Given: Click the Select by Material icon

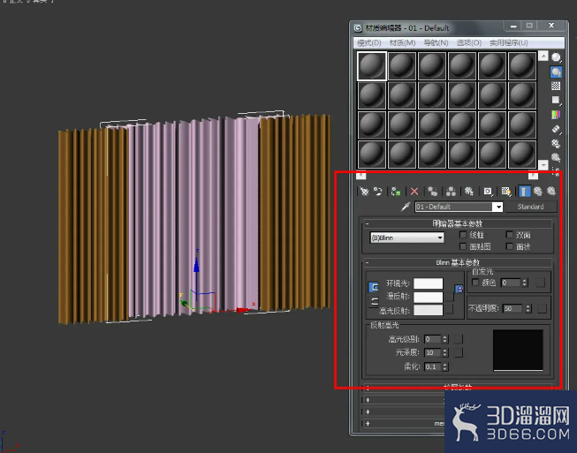Looking at the screenshot, I should (556, 158).
